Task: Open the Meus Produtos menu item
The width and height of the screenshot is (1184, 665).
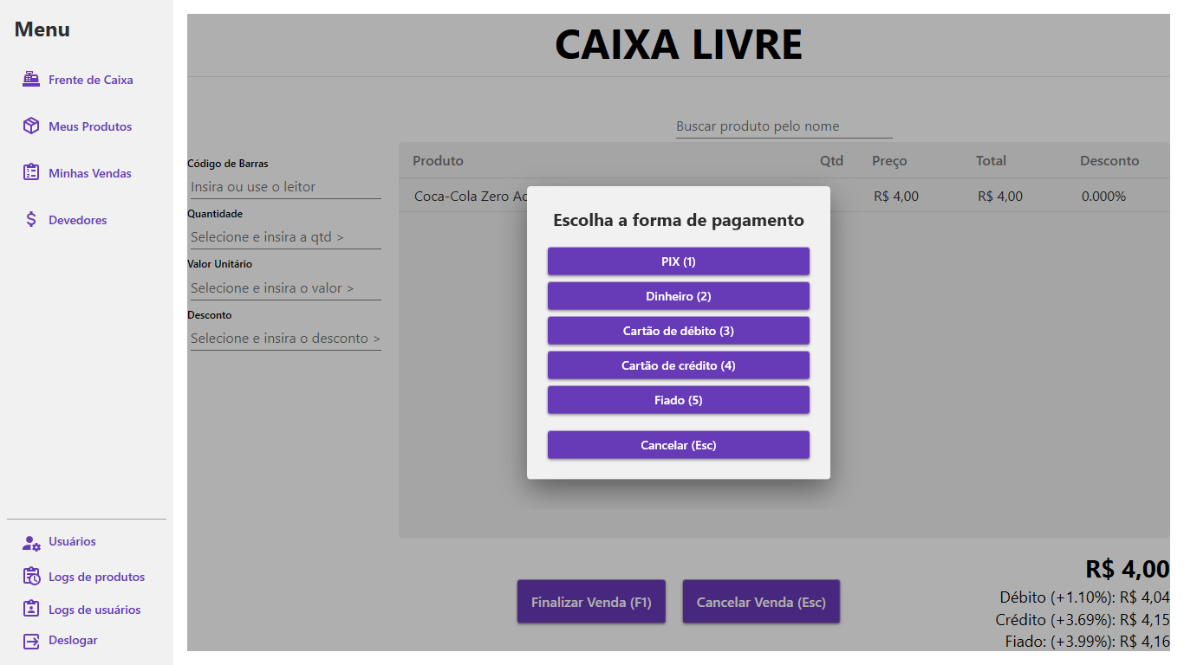Action: coord(90,126)
